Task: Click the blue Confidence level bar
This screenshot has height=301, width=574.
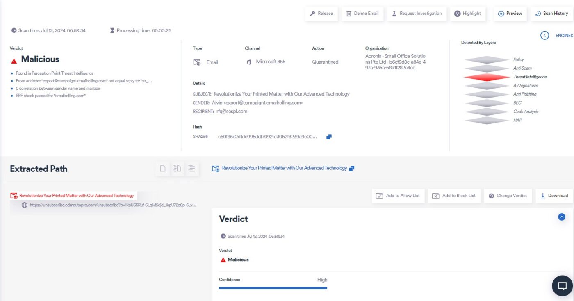Action: tap(273, 288)
